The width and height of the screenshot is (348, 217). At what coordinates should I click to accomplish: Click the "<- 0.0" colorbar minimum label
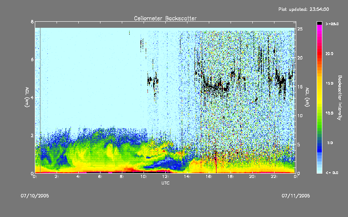pos(332,173)
